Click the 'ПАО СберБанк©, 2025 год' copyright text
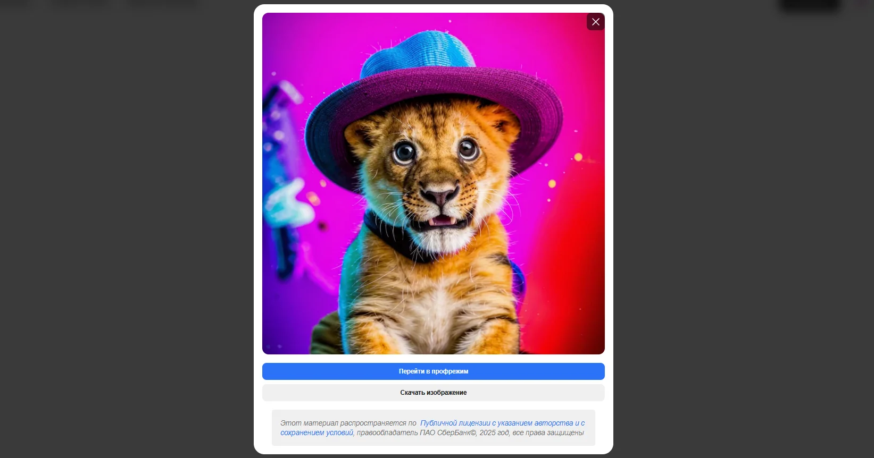The width and height of the screenshot is (874, 458). 464,432
